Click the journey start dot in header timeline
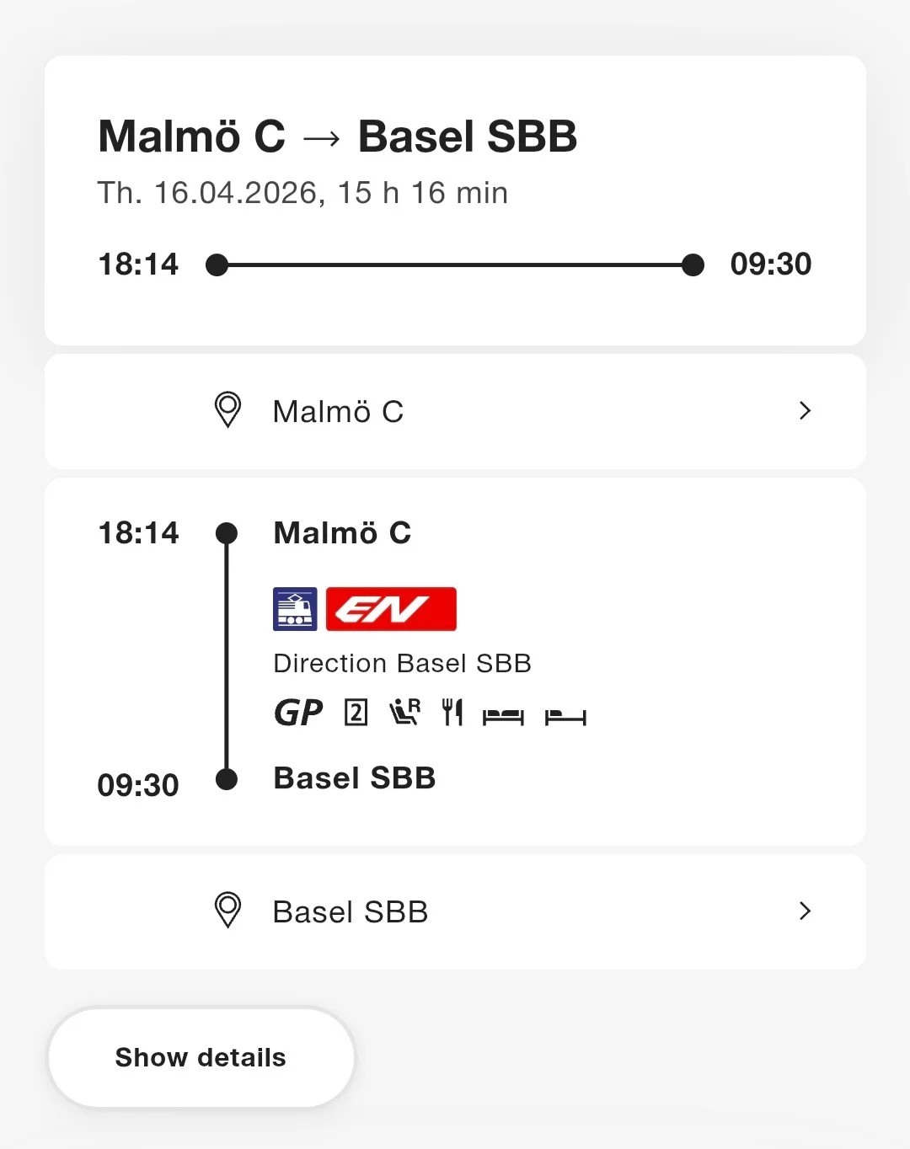This screenshot has width=910, height=1149. click(x=217, y=265)
